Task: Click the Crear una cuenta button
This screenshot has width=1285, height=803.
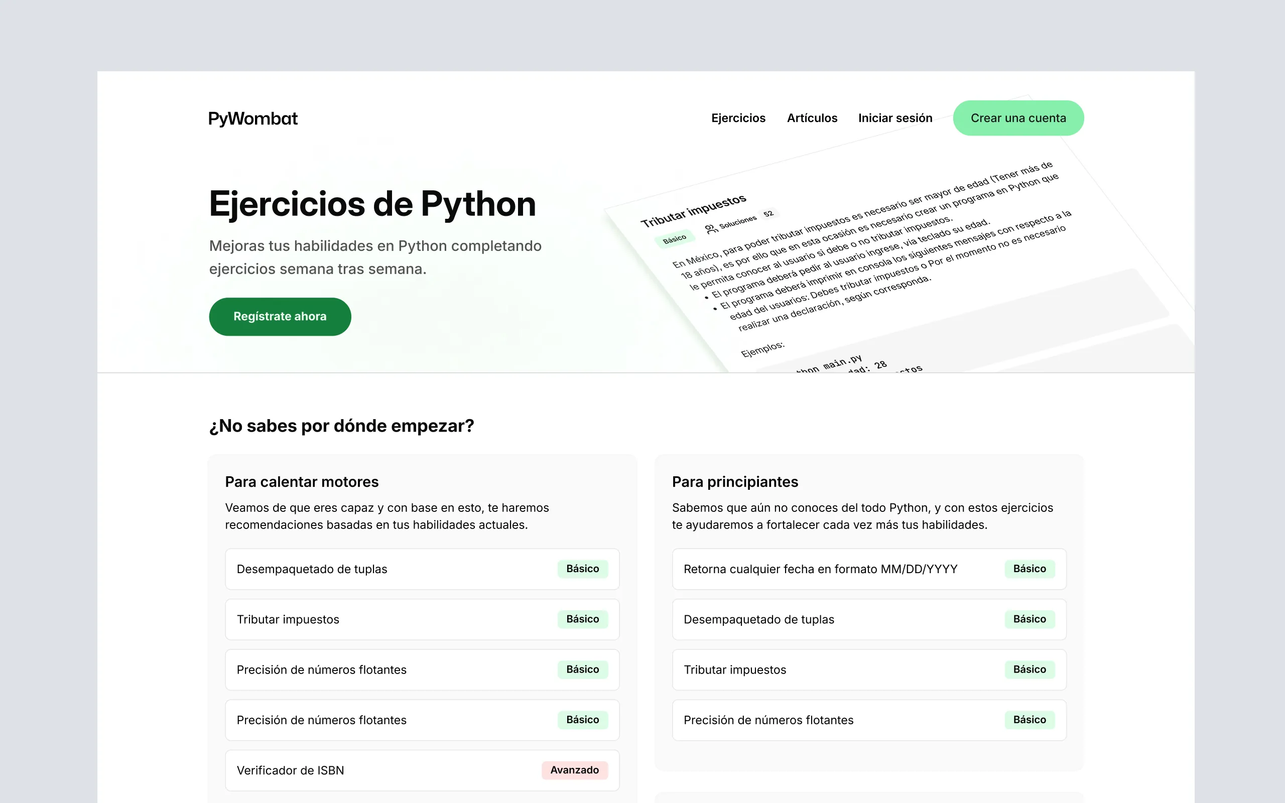Action: (x=1017, y=117)
